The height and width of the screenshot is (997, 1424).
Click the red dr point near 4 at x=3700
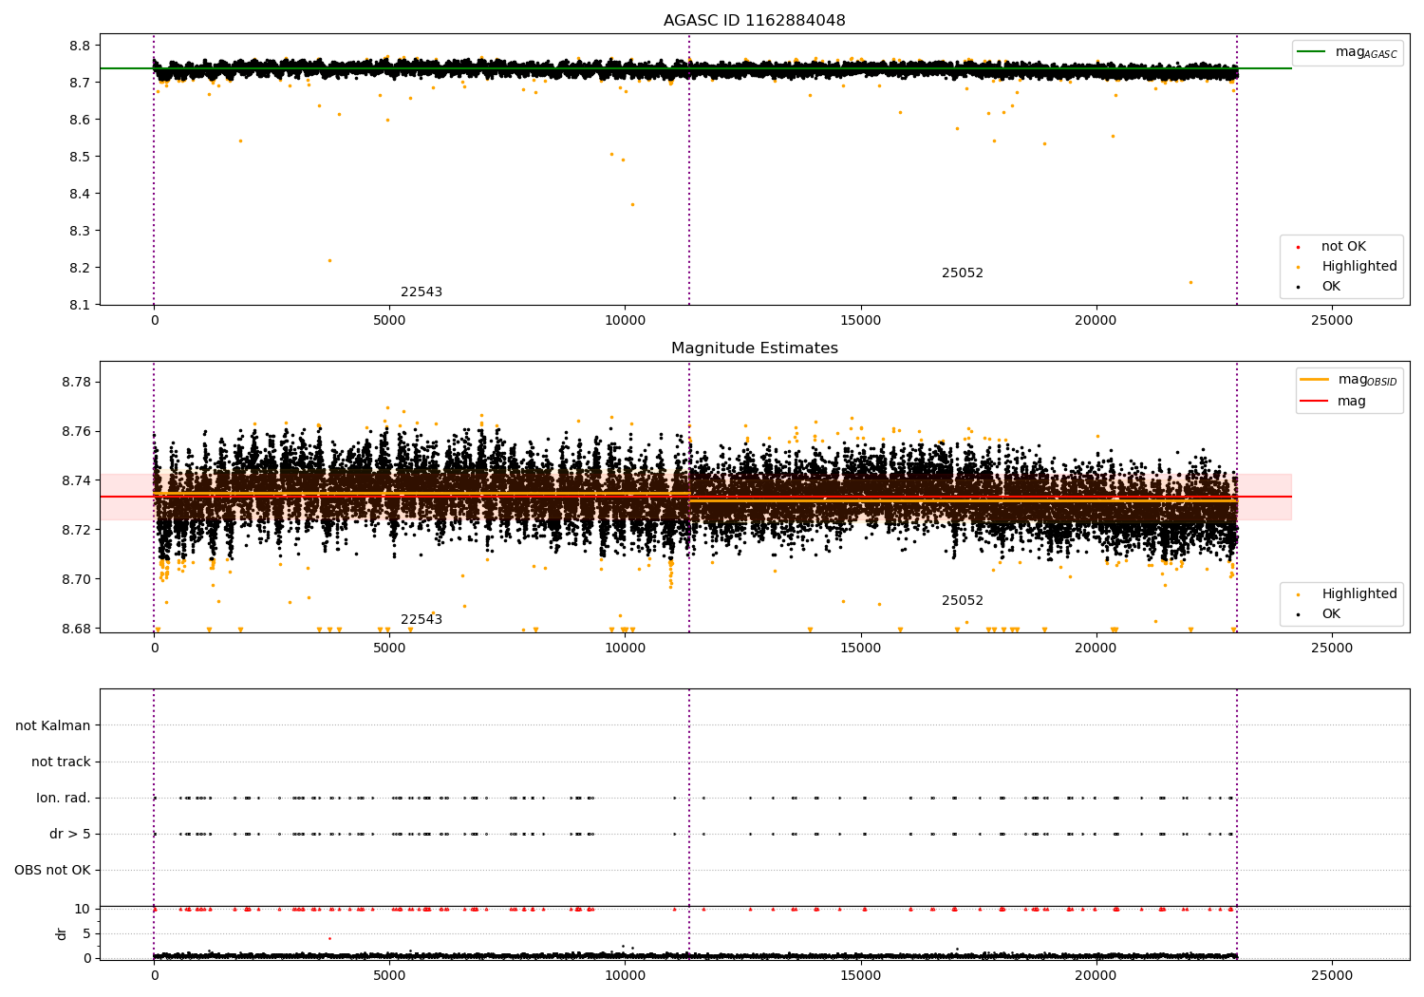(x=329, y=938)
